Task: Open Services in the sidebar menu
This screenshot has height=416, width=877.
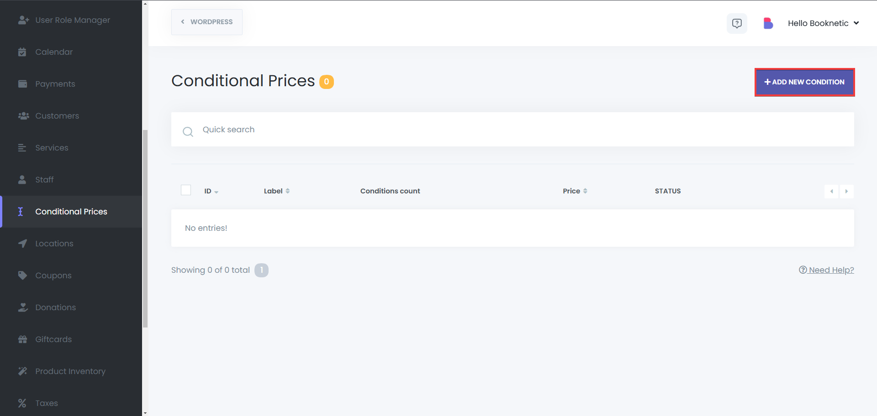Action: (52, 148)
